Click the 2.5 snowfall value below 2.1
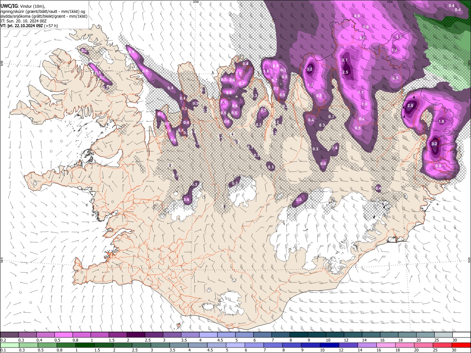The height and width of the screenshot is (353, 471). pos(345,72)
